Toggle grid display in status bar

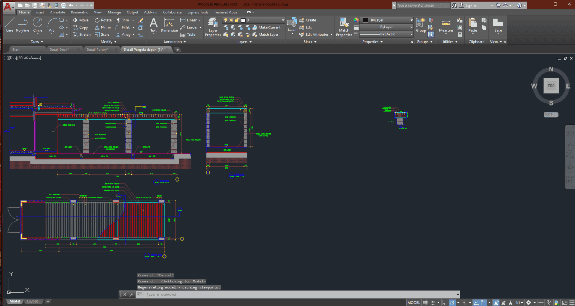coord(425,302)
